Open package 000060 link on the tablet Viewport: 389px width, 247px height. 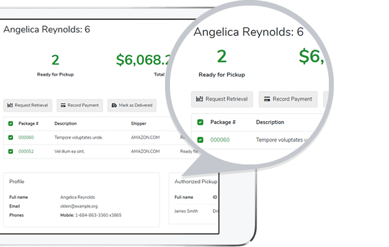pyautogui.click(x=26, y=138)
